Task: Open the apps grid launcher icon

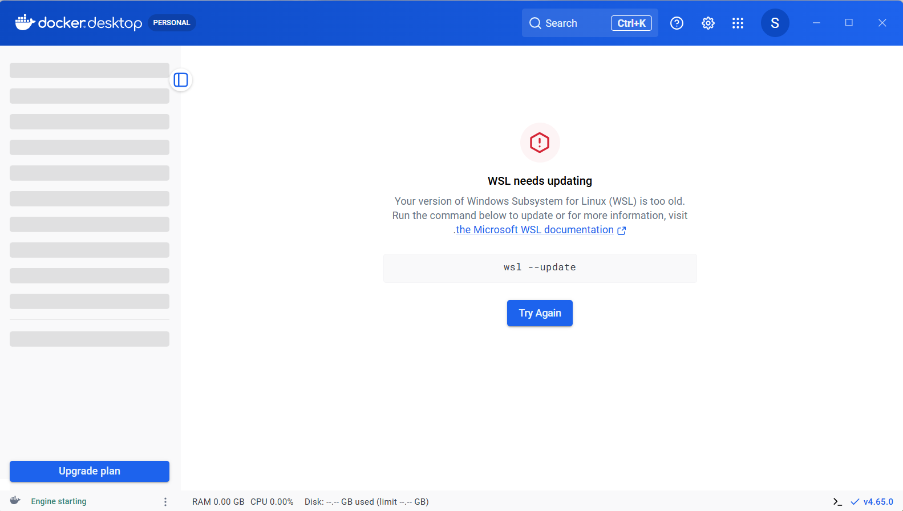Action: [738, 23]
